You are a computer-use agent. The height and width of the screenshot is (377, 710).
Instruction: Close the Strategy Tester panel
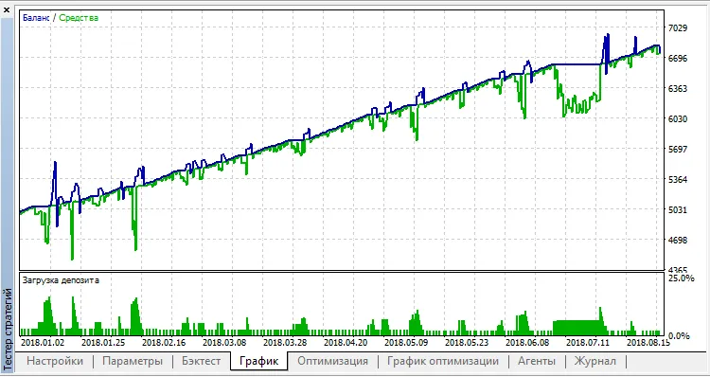(x=7, y=9)
